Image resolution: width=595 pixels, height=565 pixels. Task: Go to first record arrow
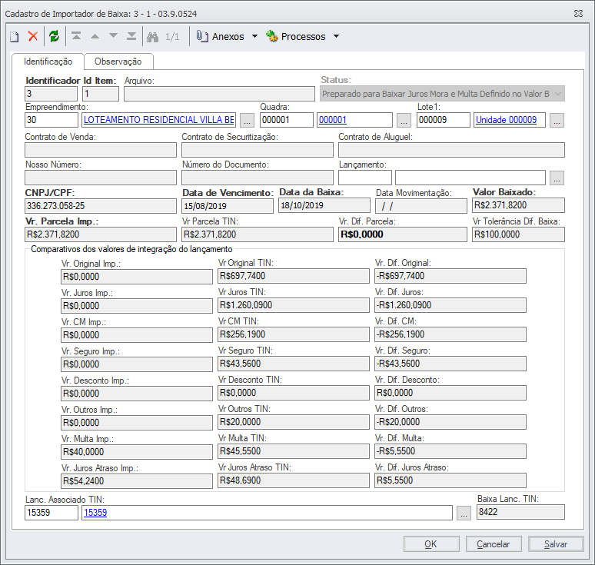point(76,36)
